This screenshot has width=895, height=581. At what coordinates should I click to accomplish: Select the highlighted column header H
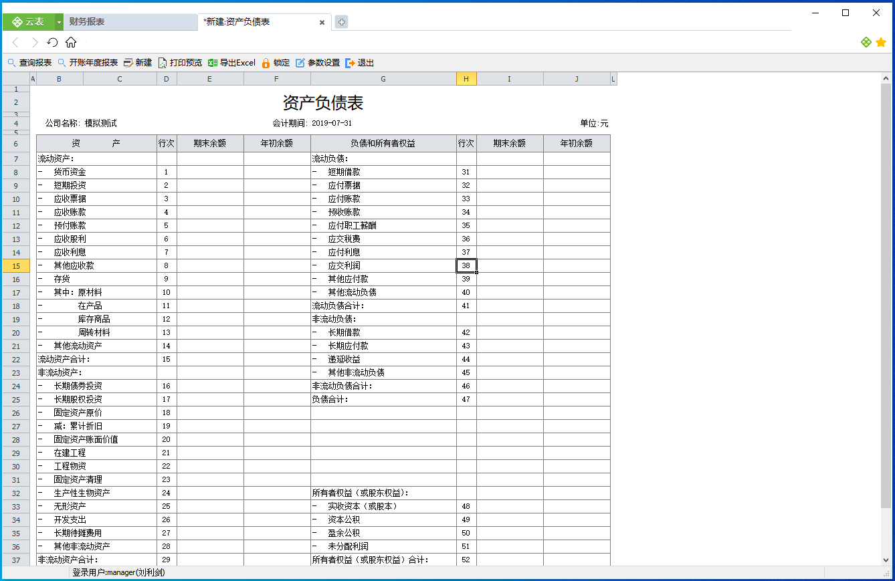[466, 79]
